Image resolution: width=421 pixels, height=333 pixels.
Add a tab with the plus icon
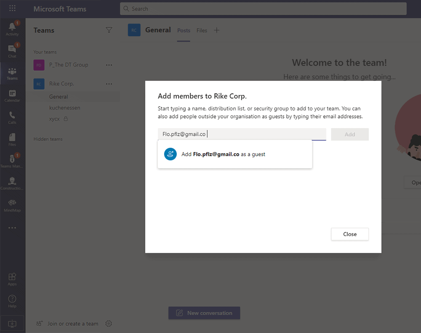point(217,30)
